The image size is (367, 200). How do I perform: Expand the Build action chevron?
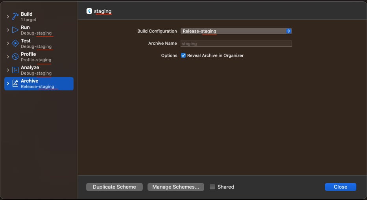click(x=8, y=17)
